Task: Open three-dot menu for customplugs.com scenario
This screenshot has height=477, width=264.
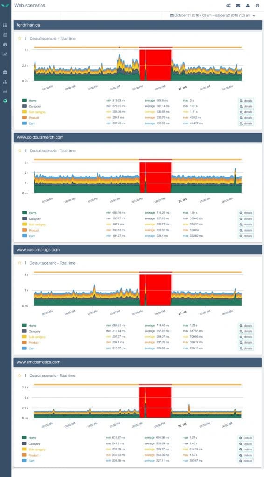Action: click(26, 263)
